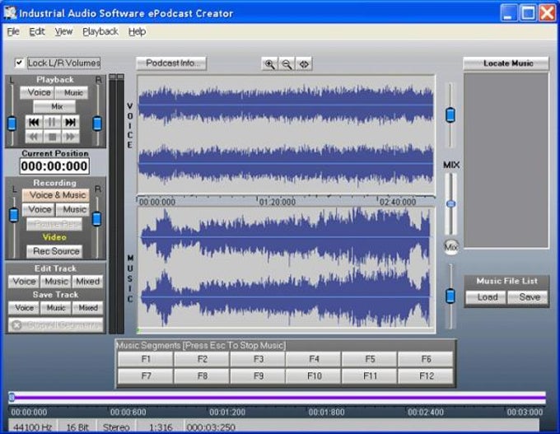Click the voice waveform display

pos(286,135)
